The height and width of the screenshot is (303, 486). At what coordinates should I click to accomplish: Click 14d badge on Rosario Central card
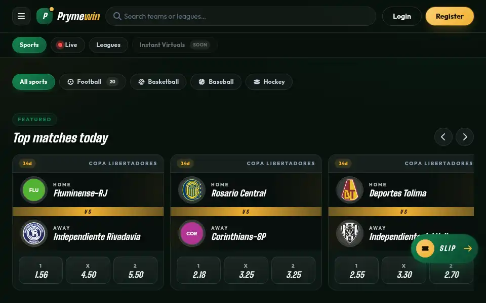click(185, 163)
